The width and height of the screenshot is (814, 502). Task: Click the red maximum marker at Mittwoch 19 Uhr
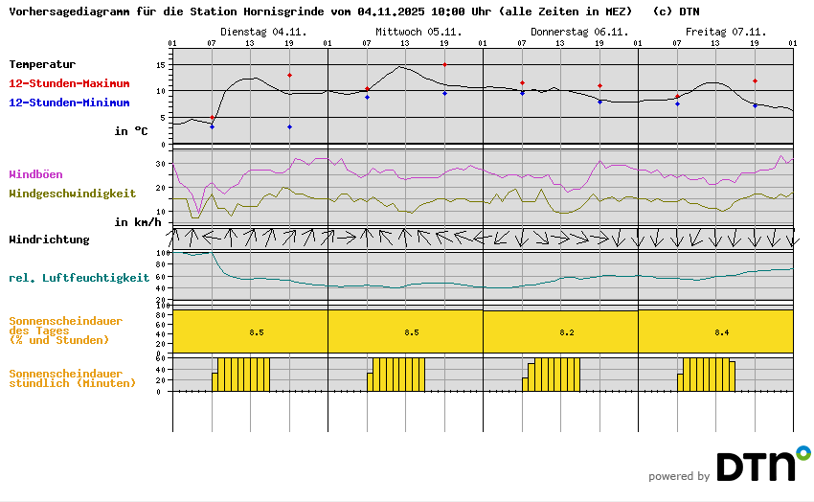point(444,65)
